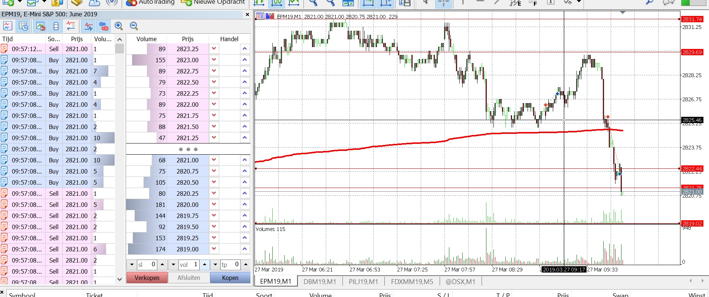
Task: Toggle the chart-with-red-arrow icon in DOM toolbar
Action: pyautogui.click(x=40, y=26)
